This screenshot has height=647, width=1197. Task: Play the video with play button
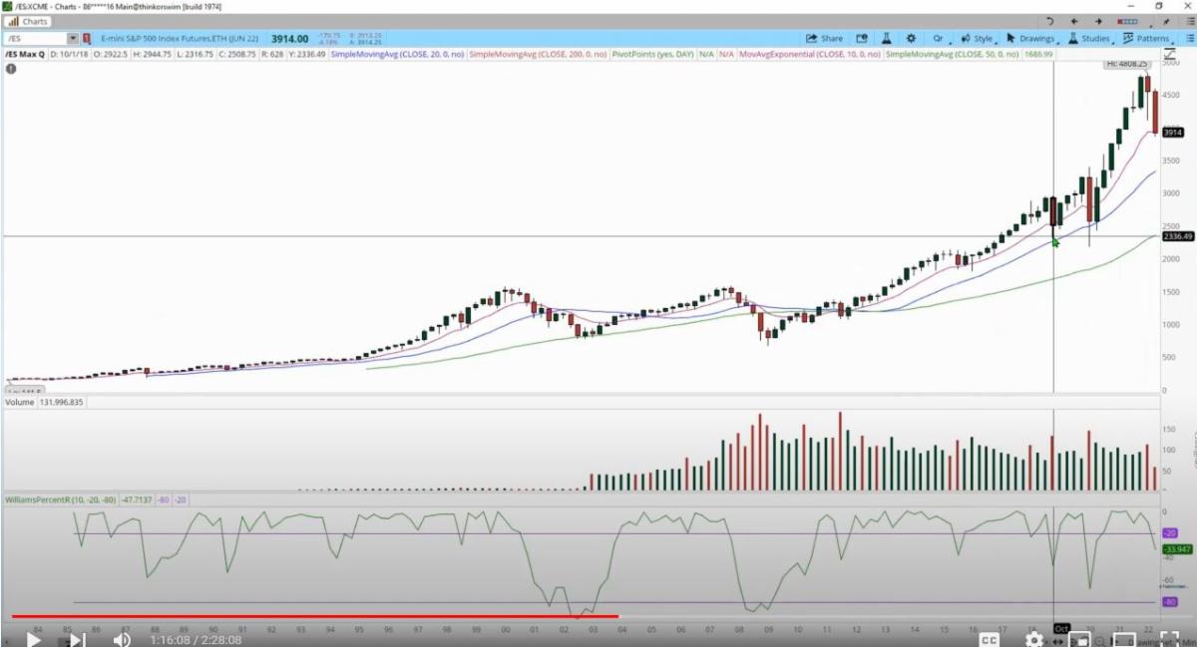click(x=32, y=639)
